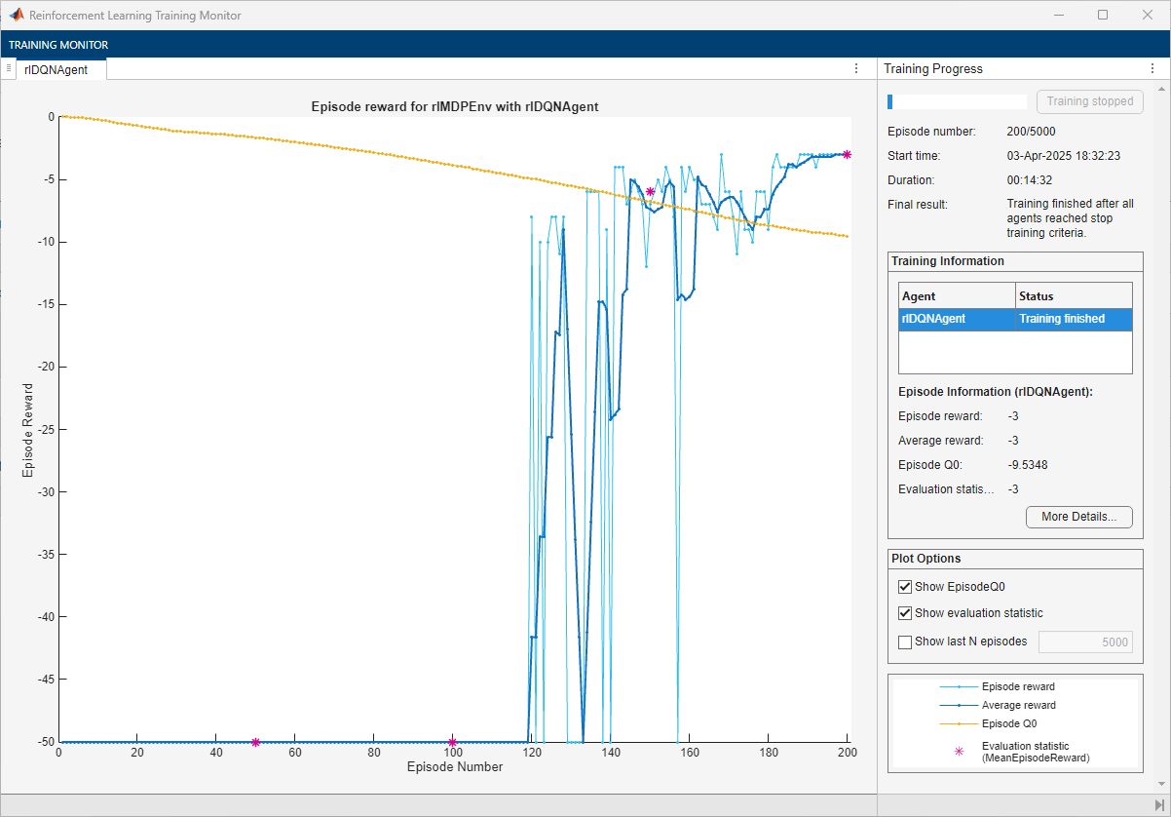Click the MATLAB logo in title bar

click(17, 16)
